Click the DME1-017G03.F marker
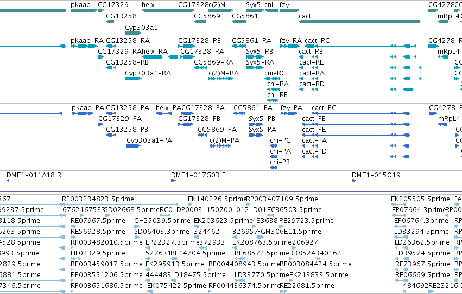The image size is (462, 294). (173, 181)
